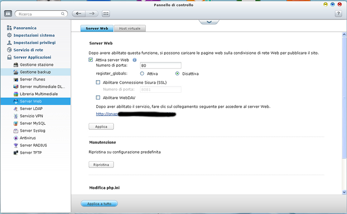347x214 pixels.
Task: Click the Ripristina button
Action: tap(101, 165)
